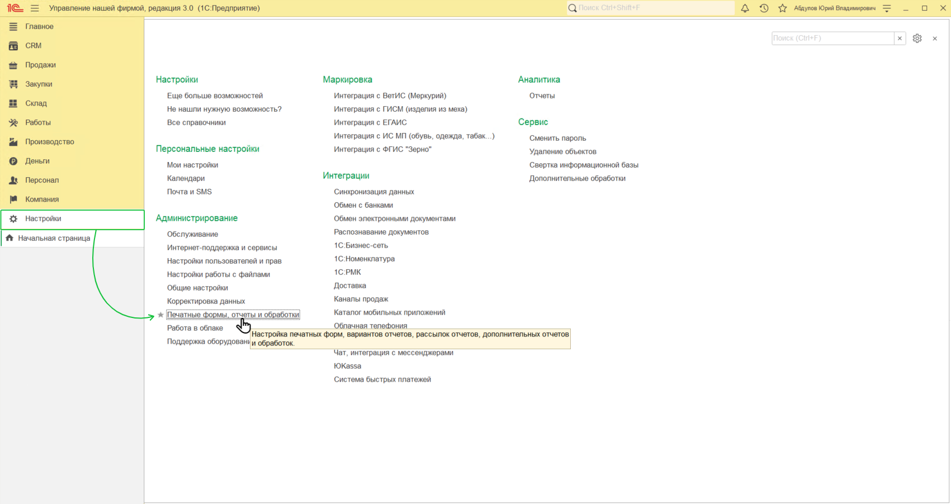951x504 pixels.
Task: Open Мои настройки
Action: click(192, 165)
